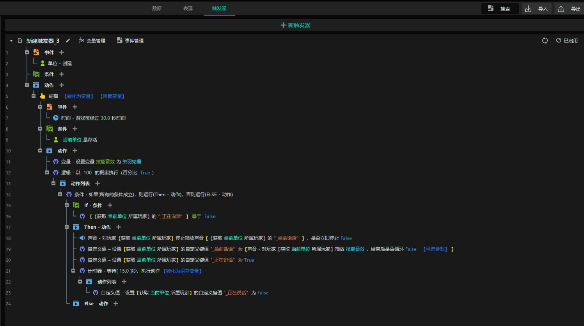Click the 导出 button

click(x=570, y=9)
